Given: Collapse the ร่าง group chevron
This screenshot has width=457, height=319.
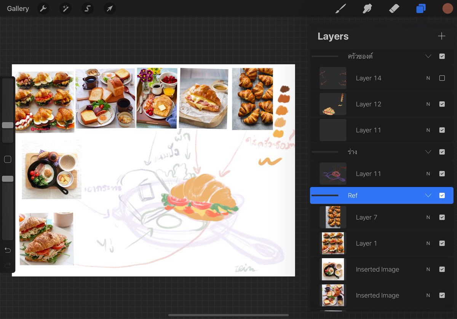Looking at the screenshot, I should click(x=428, y=152).
